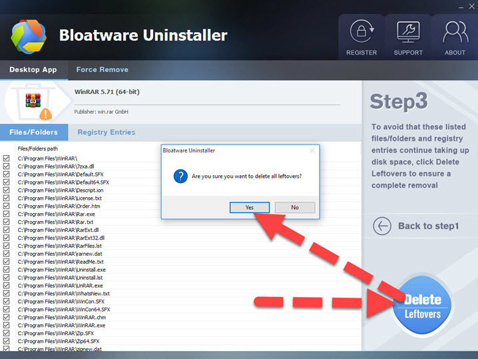Open the REGISTER lock icon
This screenshot has height=359, width=478.
pos(361,31)
